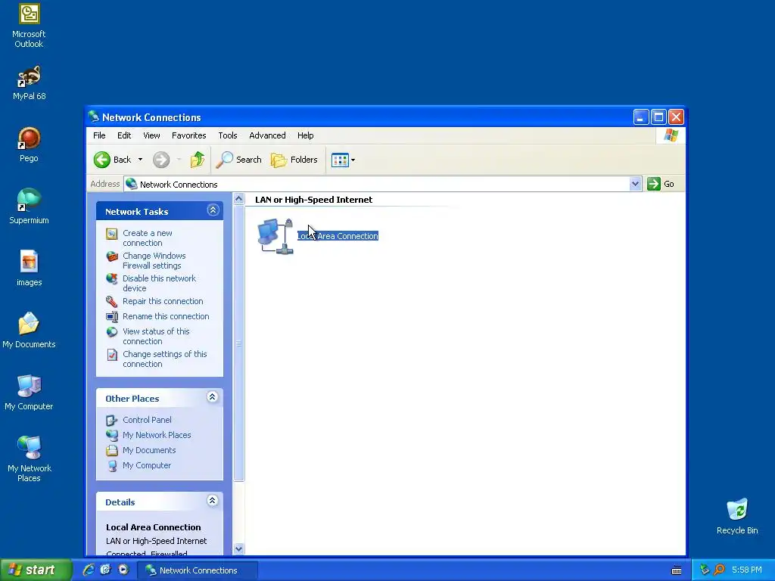Click the Windows Firewall brick wall icon
The height and width of the screenshot is (581, 775).
[112, 256]
